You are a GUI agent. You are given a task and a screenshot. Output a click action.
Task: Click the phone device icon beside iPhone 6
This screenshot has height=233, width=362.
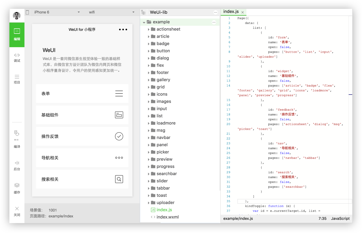(27, 12)
